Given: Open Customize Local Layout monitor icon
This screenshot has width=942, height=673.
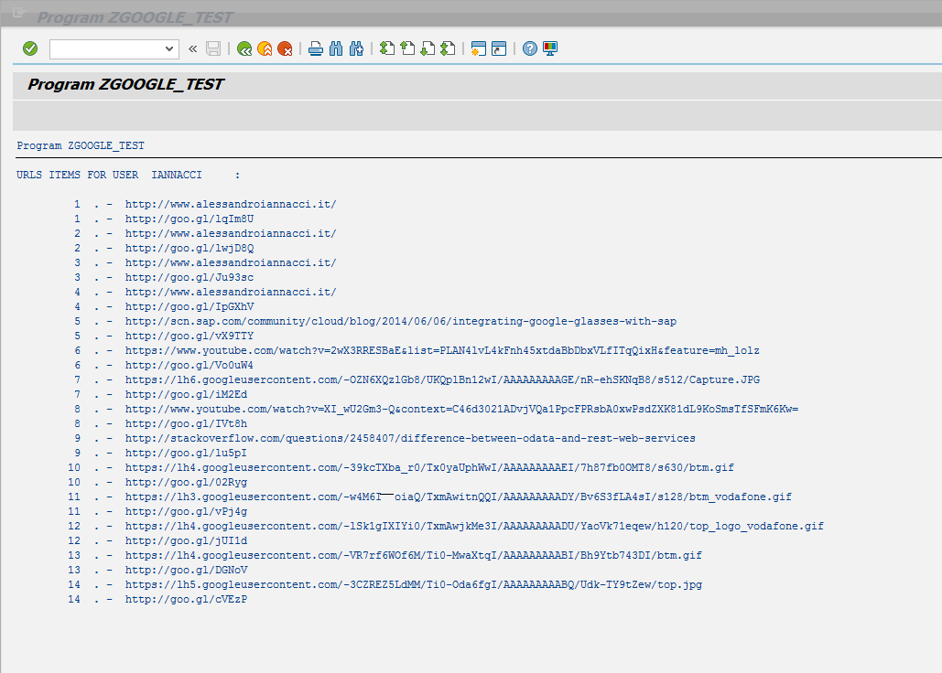Looking at the screenshot, I should (550, 48).
